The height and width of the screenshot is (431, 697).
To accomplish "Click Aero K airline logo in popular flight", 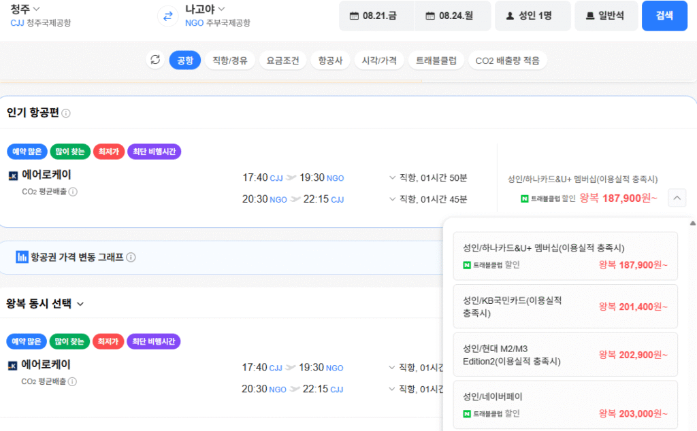I will point(14,176).
